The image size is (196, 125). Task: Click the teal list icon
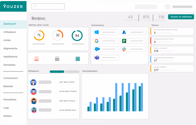coord(78,59)
